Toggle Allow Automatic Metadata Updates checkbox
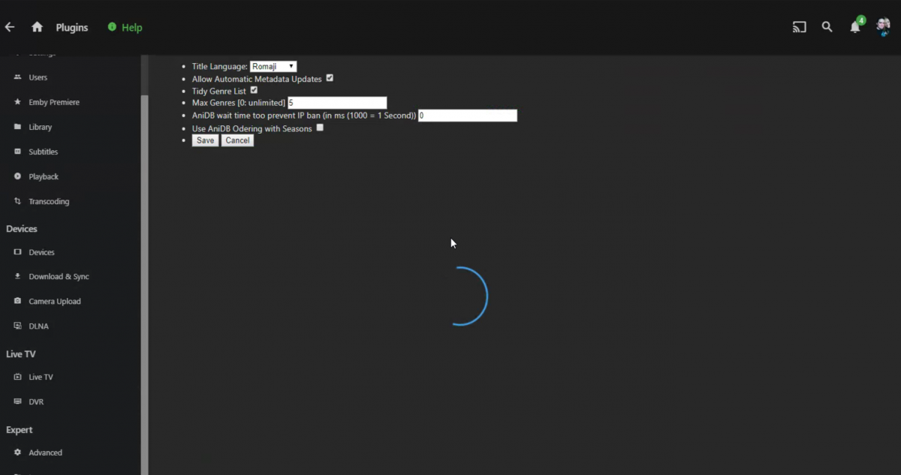This screenshot has height=475, width=901. pyautogui.click(x=330, y=78)
